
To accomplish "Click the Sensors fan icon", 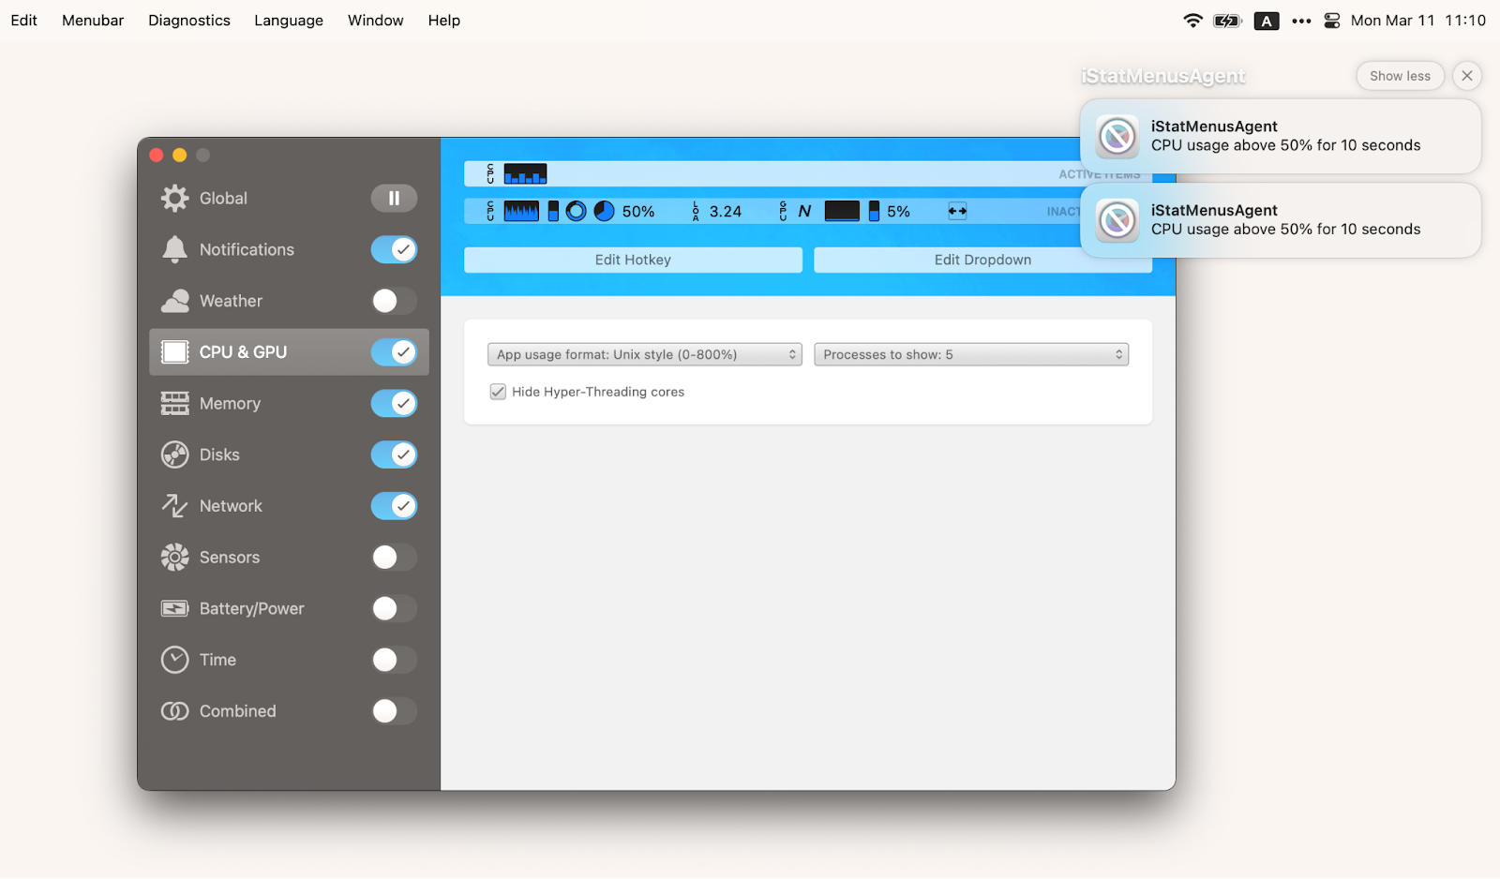I will tap(174, 558).
